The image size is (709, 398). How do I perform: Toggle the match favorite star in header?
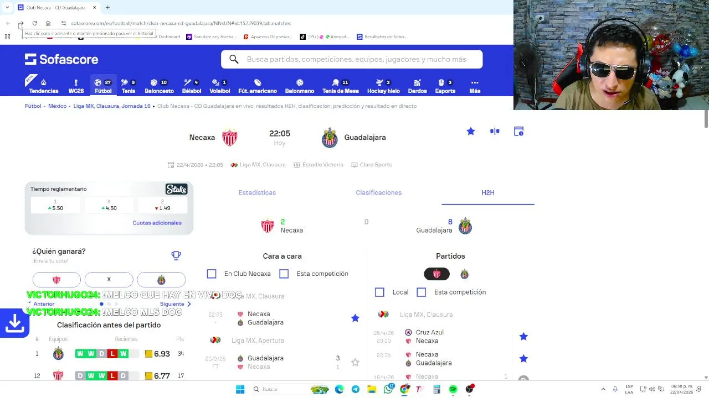(x=470, y=131)
